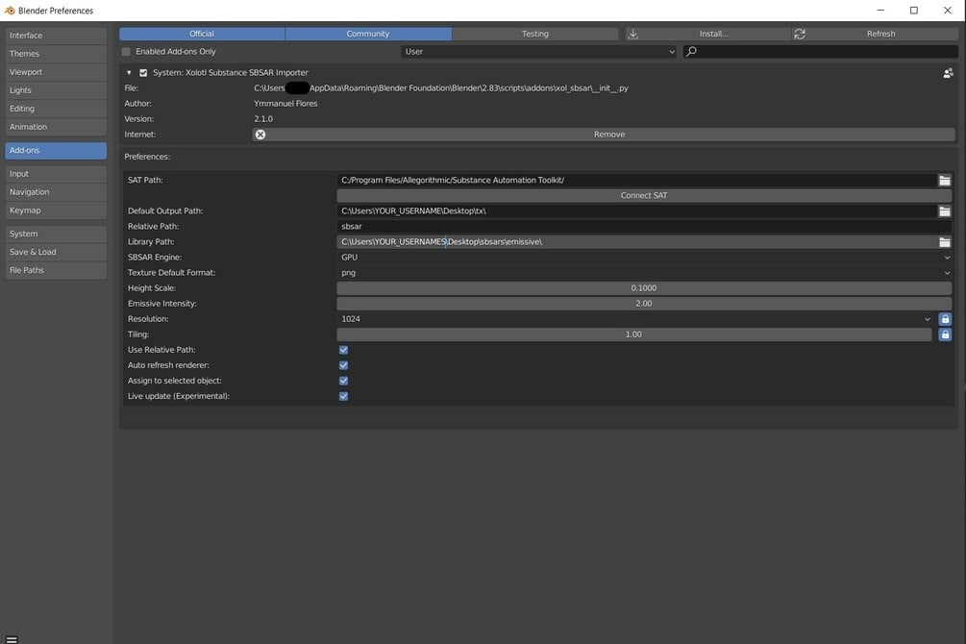Click the add-on search input field
Image resolution: width=966 pixels, height=644 pixels.
tap(821, 52)
